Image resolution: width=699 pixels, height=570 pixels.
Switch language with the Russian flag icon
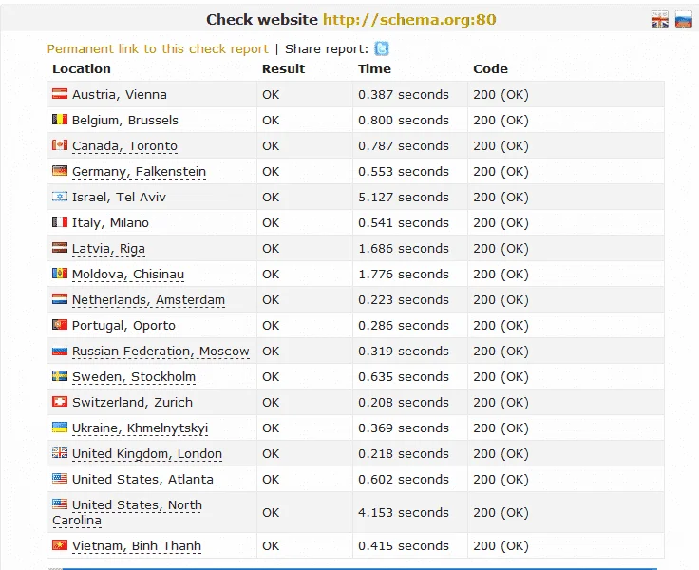click(x=683, y=20)
